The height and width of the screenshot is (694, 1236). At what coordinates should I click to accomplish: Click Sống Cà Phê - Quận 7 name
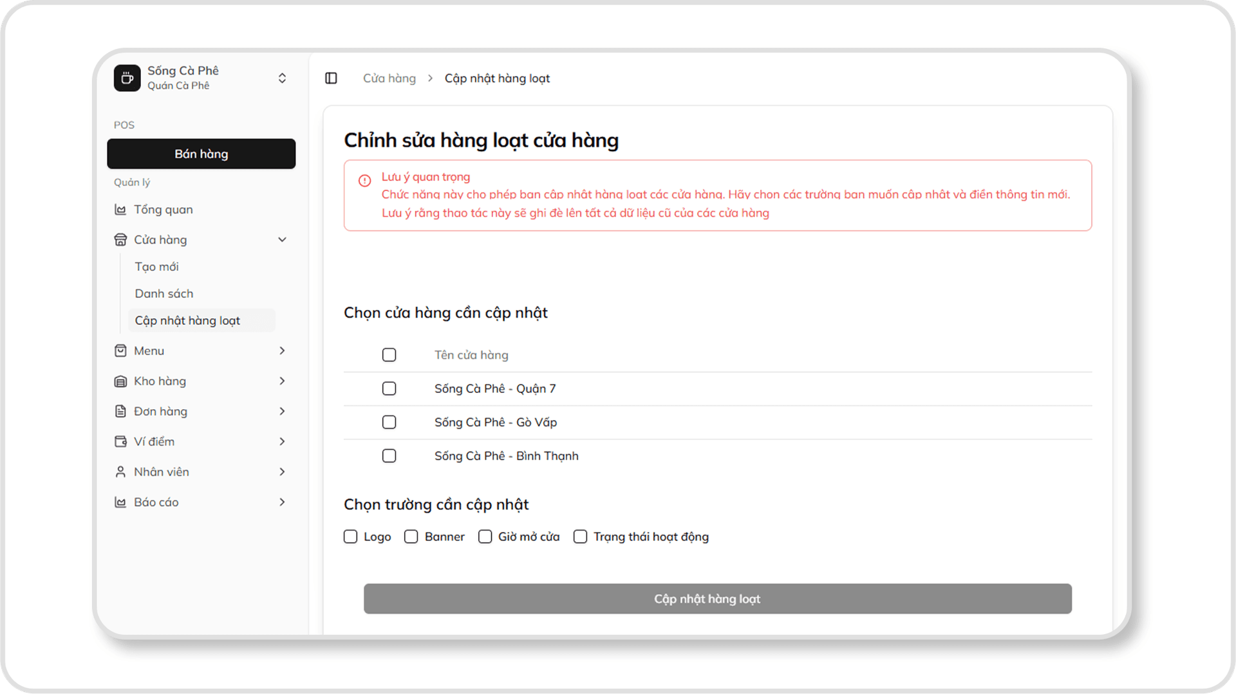[x=495, y=388]
